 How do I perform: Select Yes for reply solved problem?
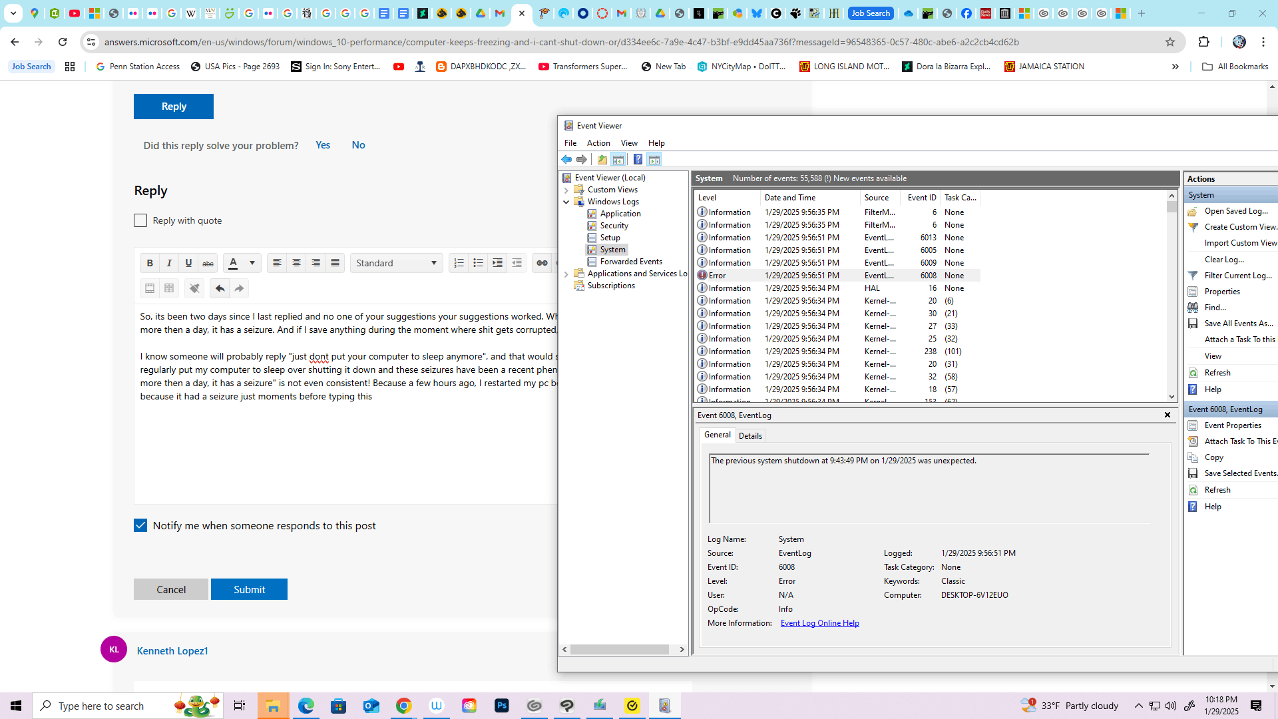[323, 145]
